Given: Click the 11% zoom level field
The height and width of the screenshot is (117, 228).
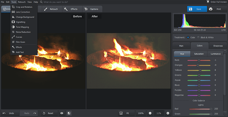Looking at the screenshot, I should coord(159,113).
